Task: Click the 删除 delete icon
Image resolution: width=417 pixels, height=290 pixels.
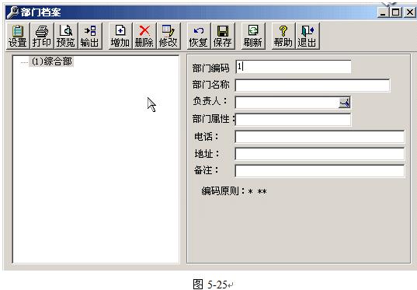Action: click(144, 36)
